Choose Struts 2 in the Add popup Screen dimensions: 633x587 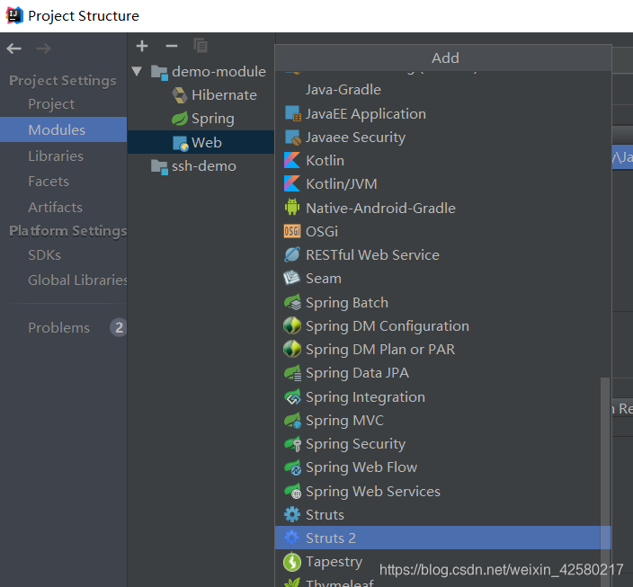click(443, 538)
